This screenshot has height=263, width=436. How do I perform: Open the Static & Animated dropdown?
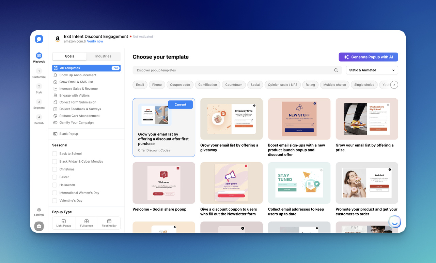click(372, 70)
